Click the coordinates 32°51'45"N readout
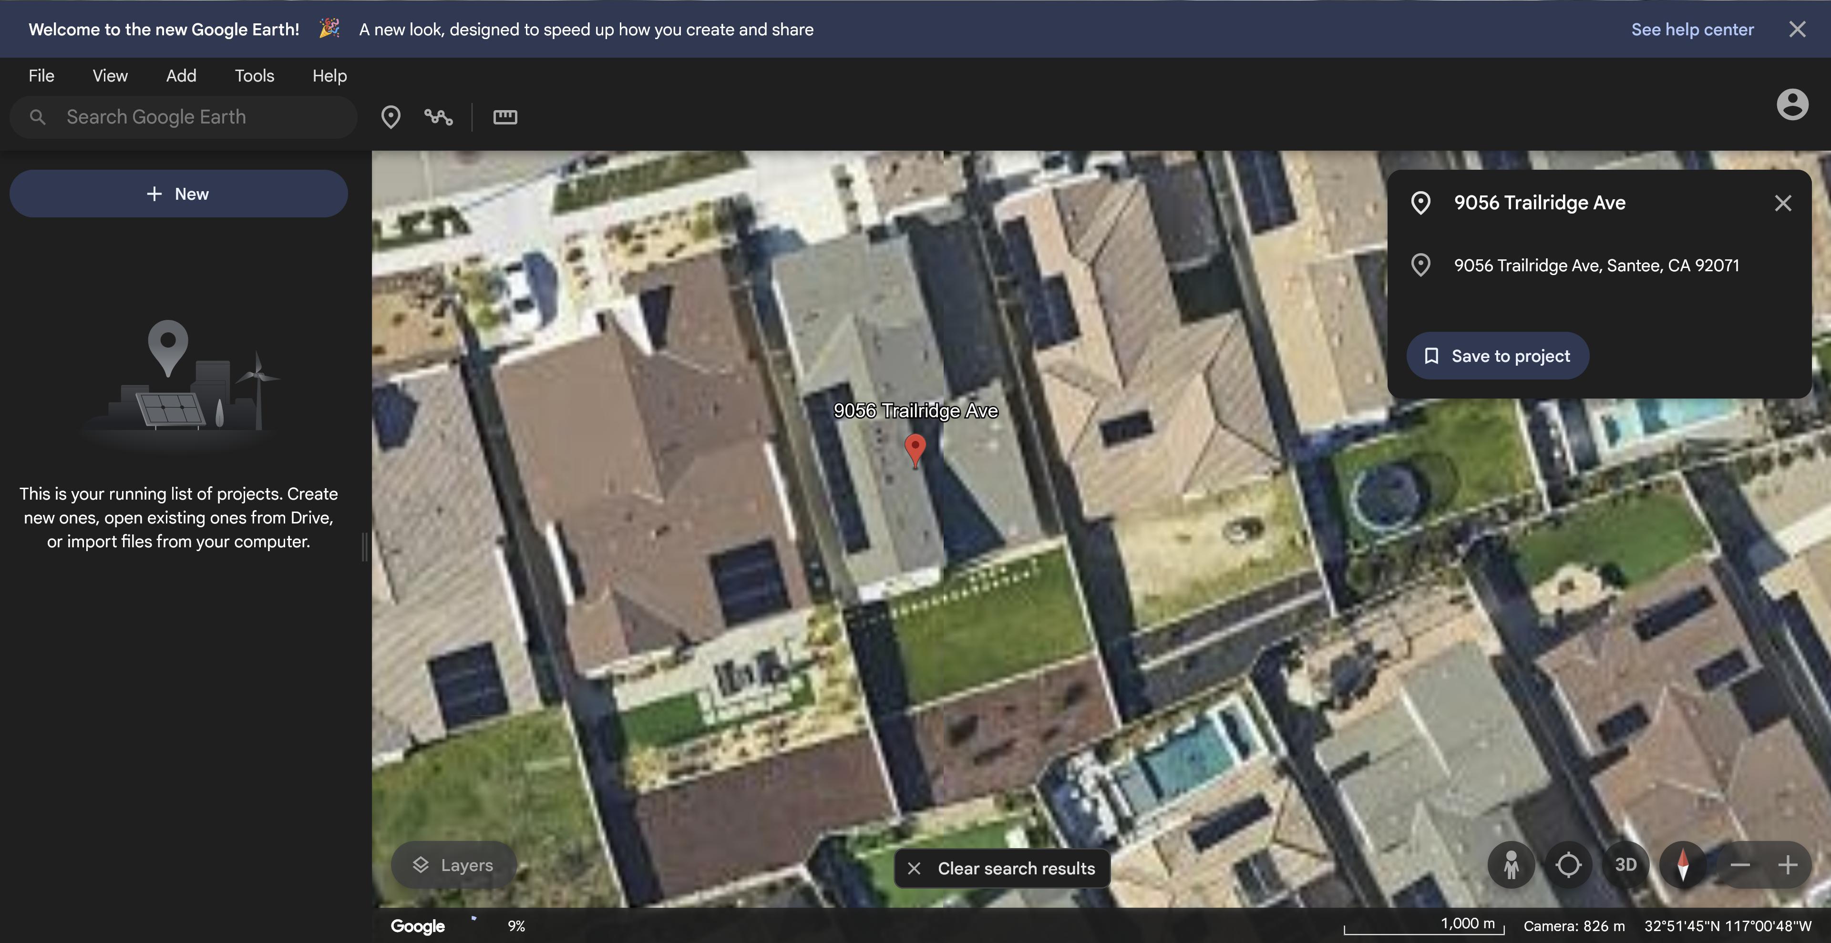This screenshot has width=1831, height=943. tap(1728, 926)
